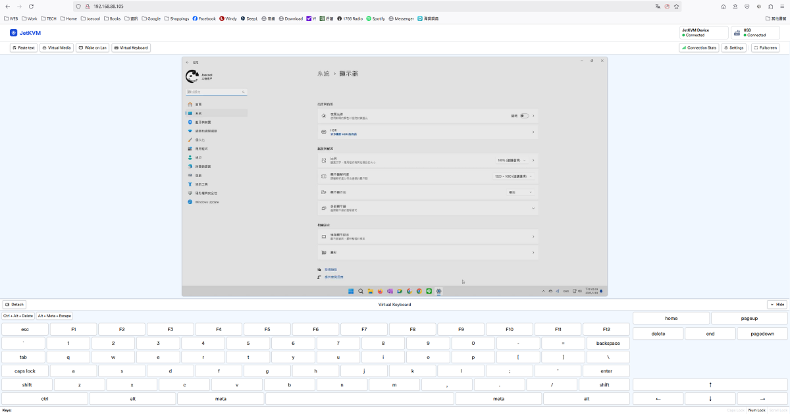Detach the virtual keyboard
The height and width of the screenshot is (414, 790).
pos(14,305)
